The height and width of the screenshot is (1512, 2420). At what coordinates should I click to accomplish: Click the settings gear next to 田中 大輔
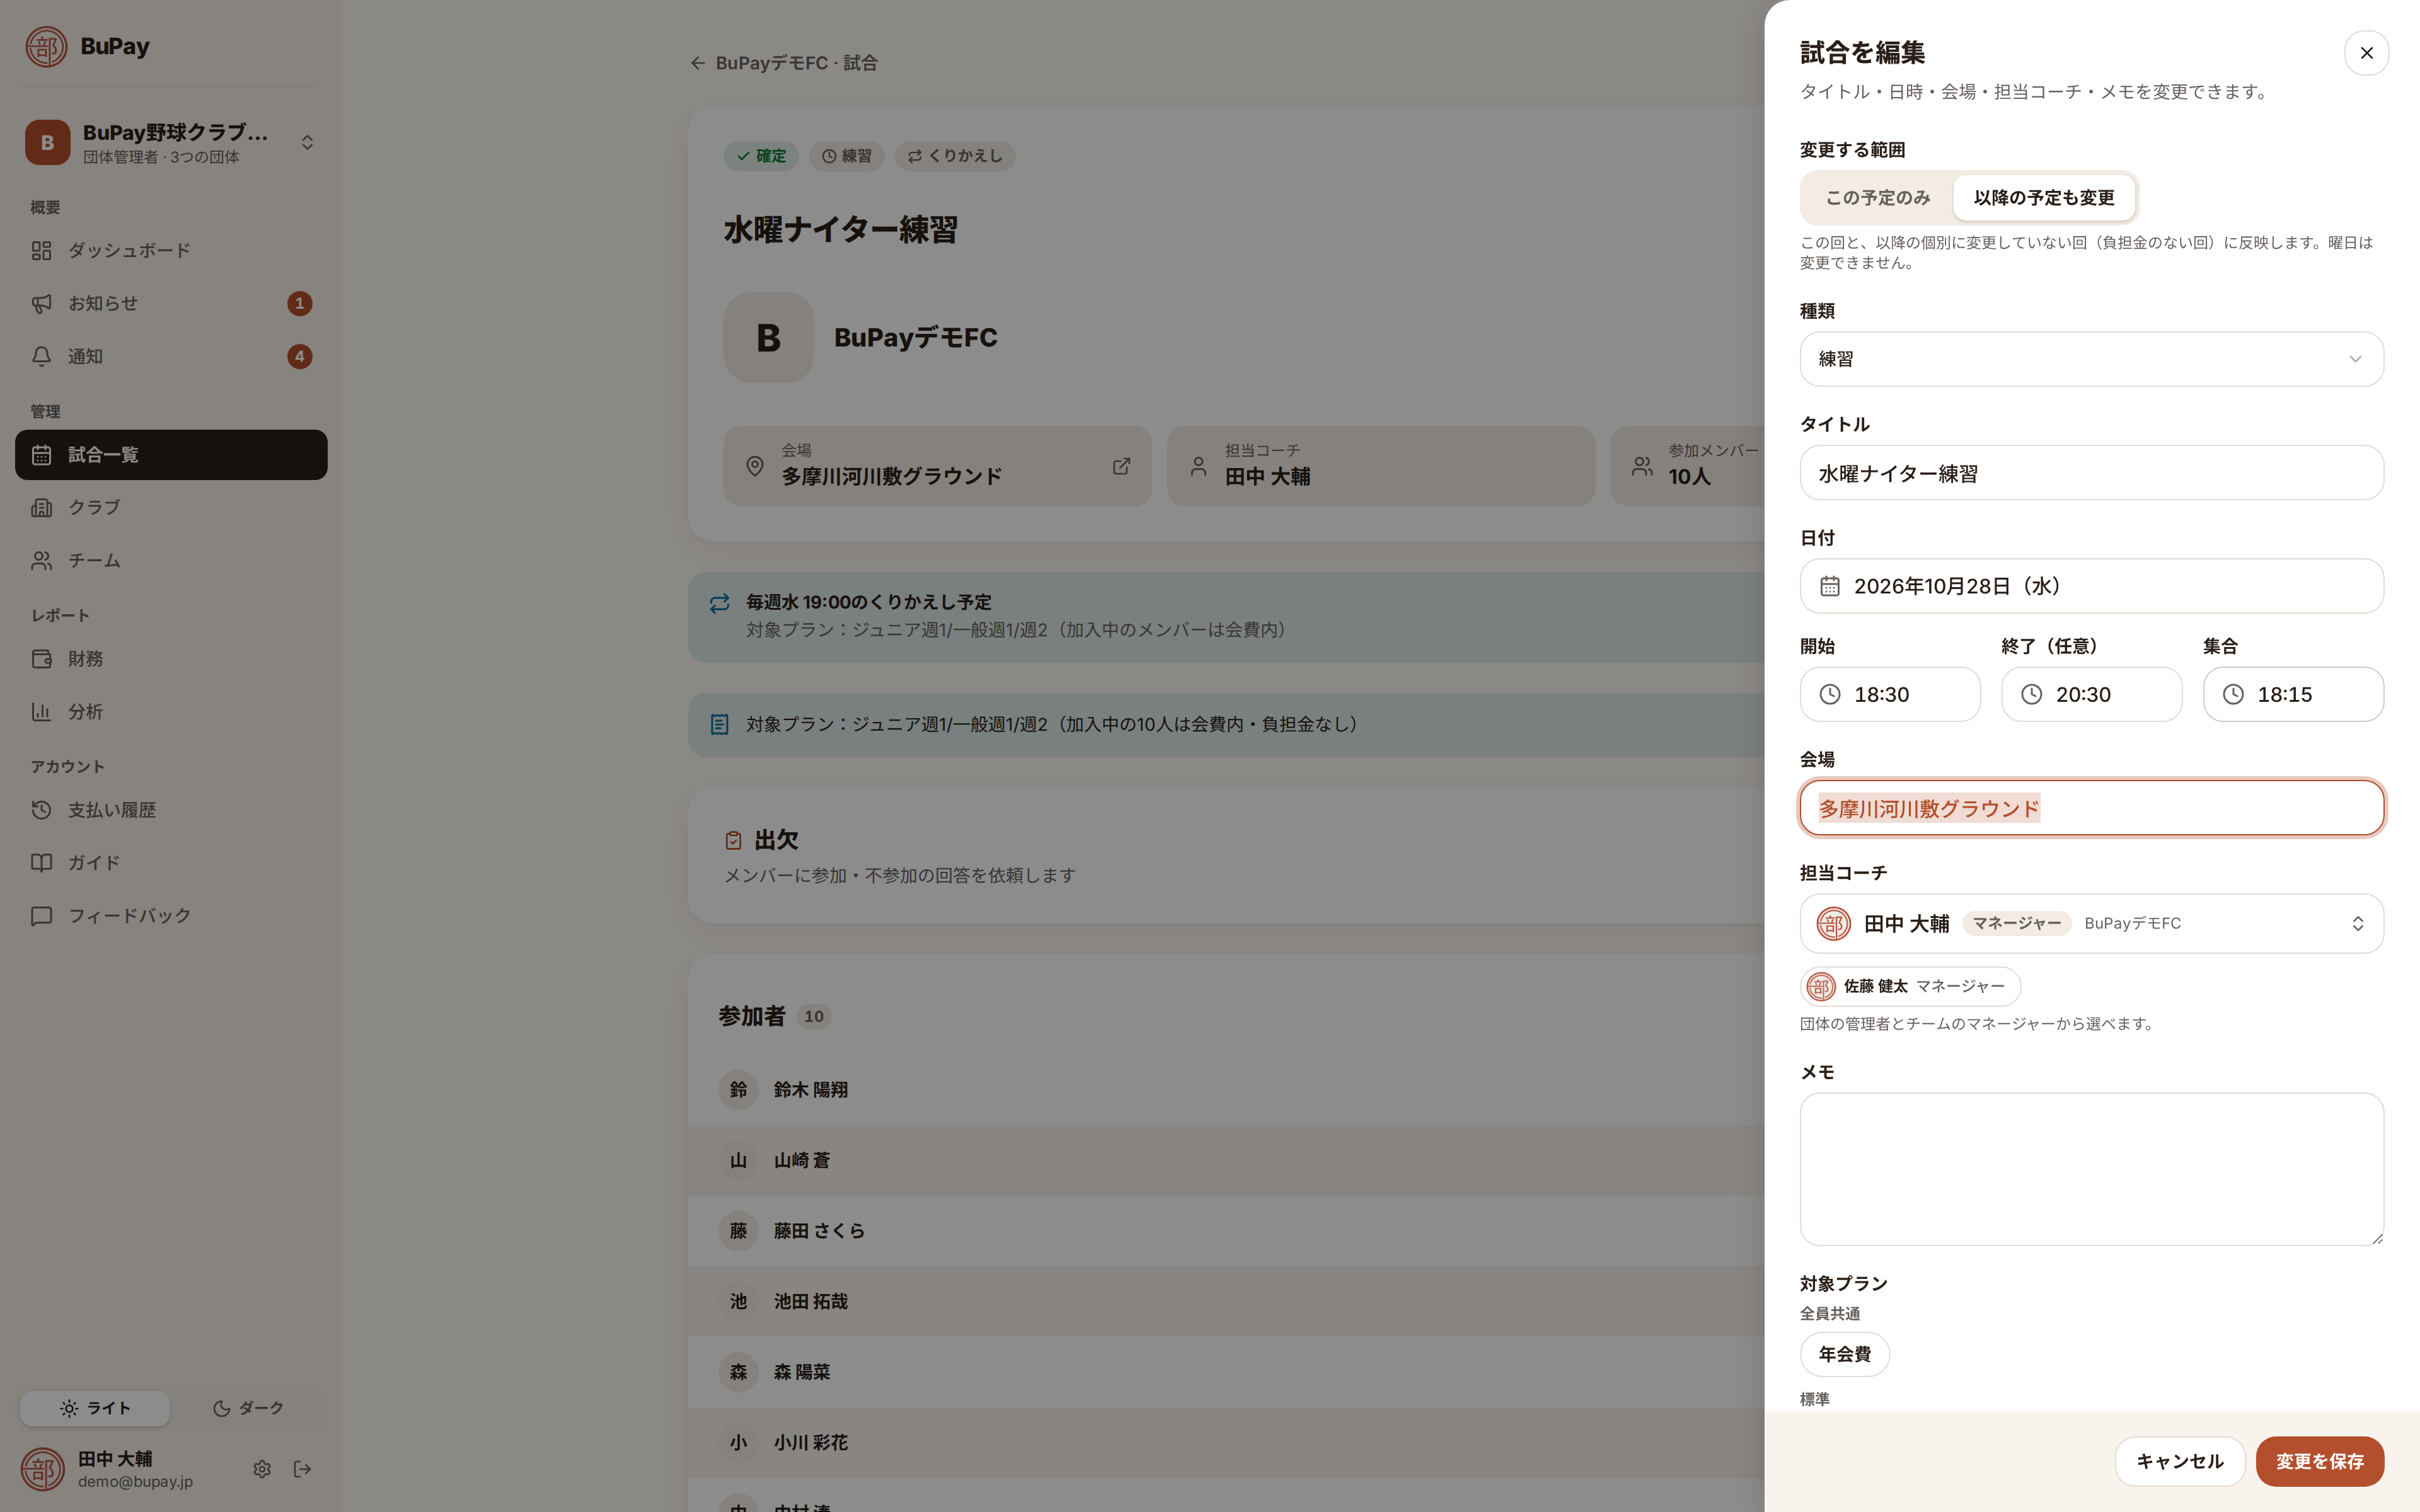(x=262, y=1469)
